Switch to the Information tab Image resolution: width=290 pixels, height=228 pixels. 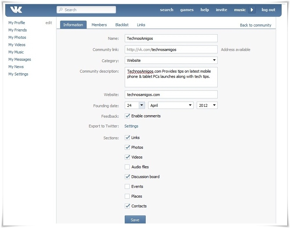73,25
